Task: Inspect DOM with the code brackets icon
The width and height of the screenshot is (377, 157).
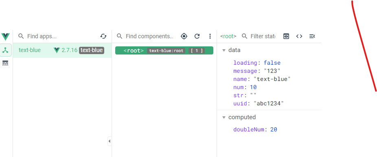Action: click(x=299, y=36)
